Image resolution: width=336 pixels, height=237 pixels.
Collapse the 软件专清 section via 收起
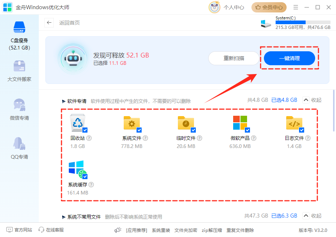311,100
